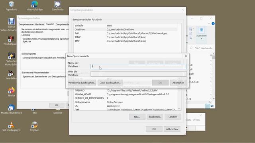Select the NUMBER_OF_PROCESSORS system variable row

[126, 98]
